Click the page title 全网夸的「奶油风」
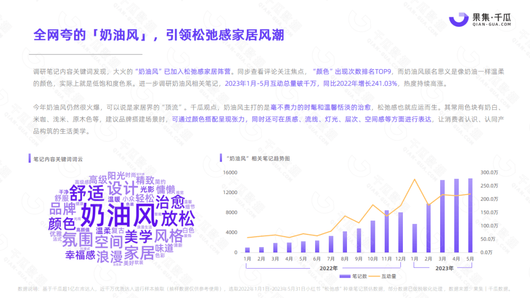The image size is (530, 298). [x=90, y=35]
